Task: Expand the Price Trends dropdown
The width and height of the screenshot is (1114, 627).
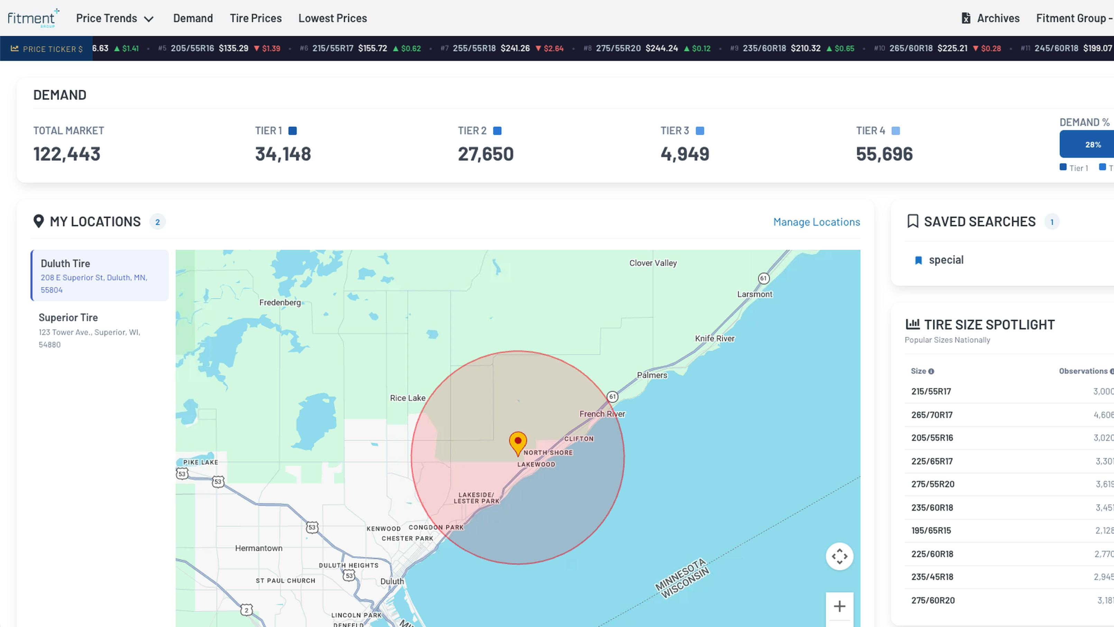Action: pos(114,18)
